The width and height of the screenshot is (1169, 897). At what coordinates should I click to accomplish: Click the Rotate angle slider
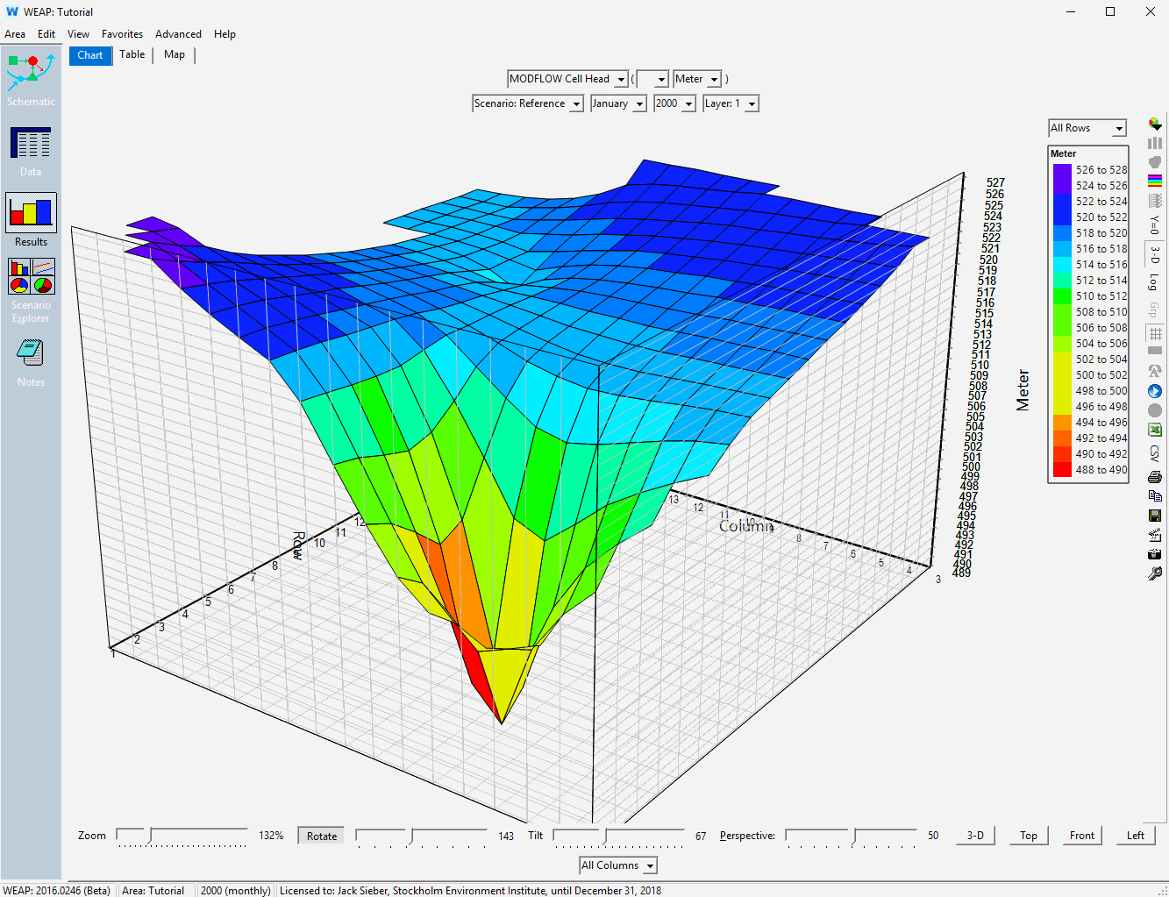[x=421, y=836]
